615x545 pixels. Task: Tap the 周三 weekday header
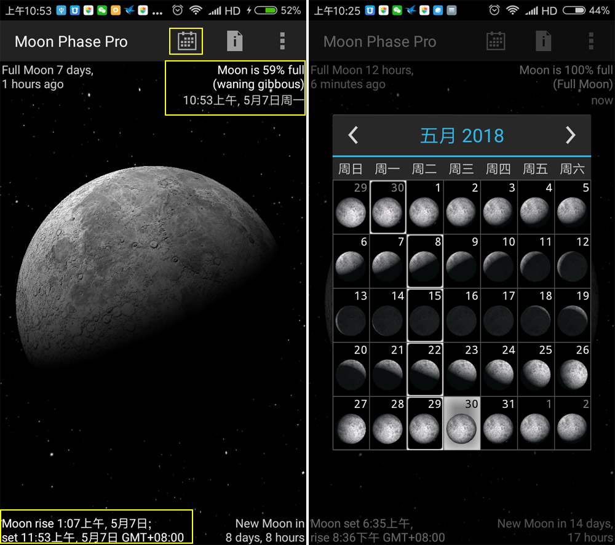(461, 169)
